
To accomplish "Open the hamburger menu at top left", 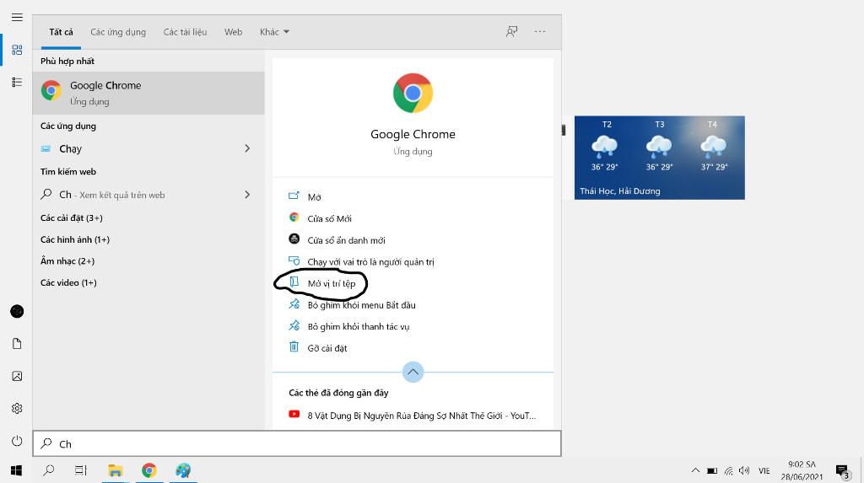I will coord(17,17).
